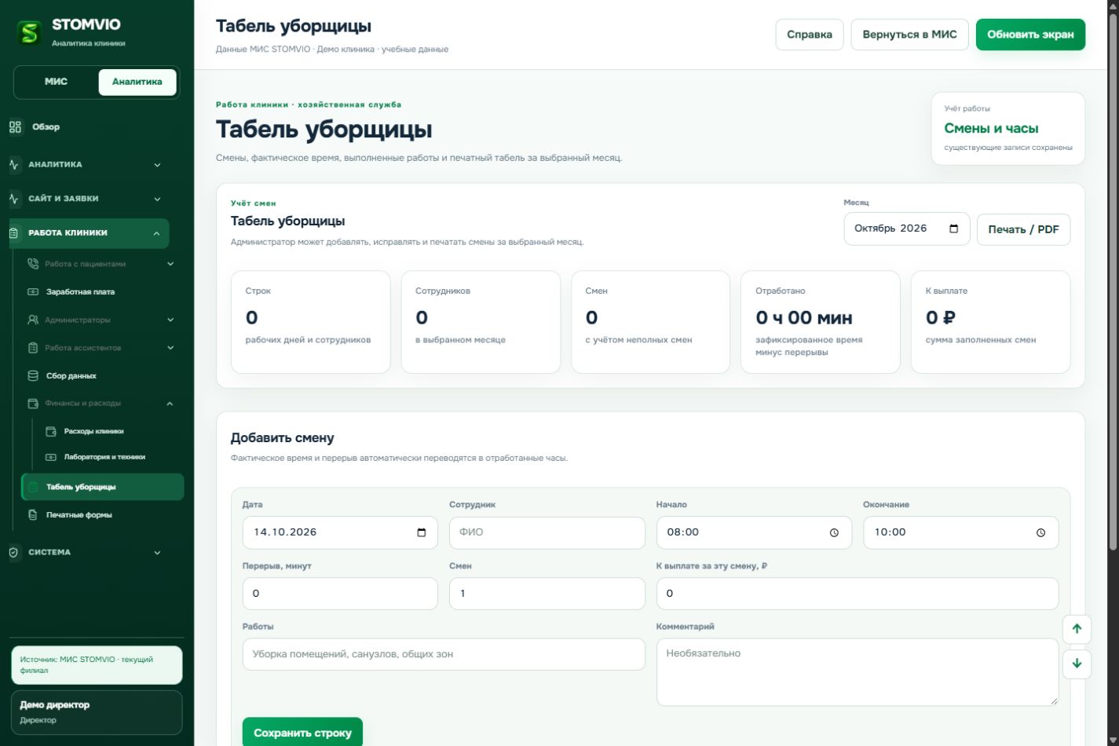Click the STOMVIO logo icon
The height and width of the screenshot is (746, 1119).
[x=29, y=32]
